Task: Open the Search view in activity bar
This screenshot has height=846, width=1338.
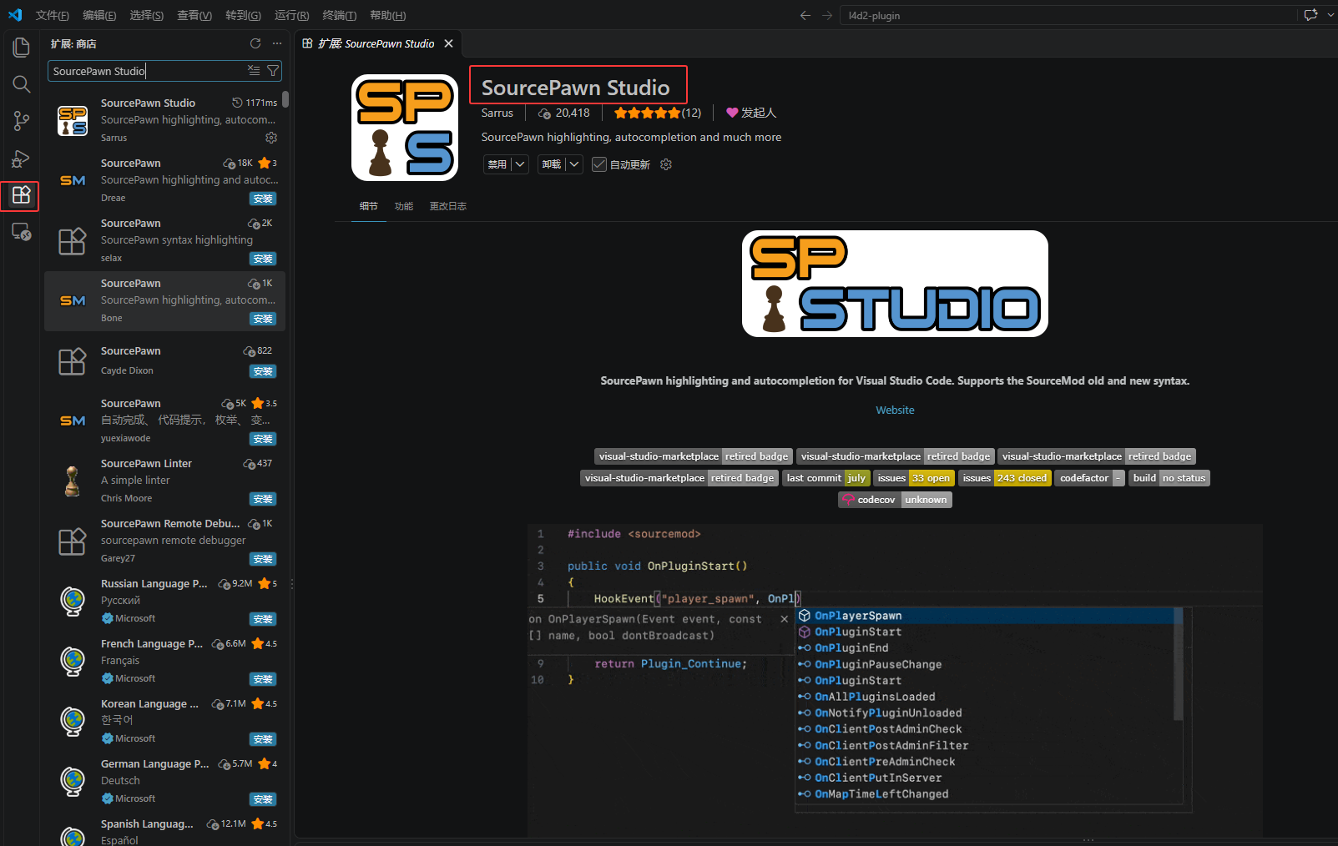Action: 21,84
